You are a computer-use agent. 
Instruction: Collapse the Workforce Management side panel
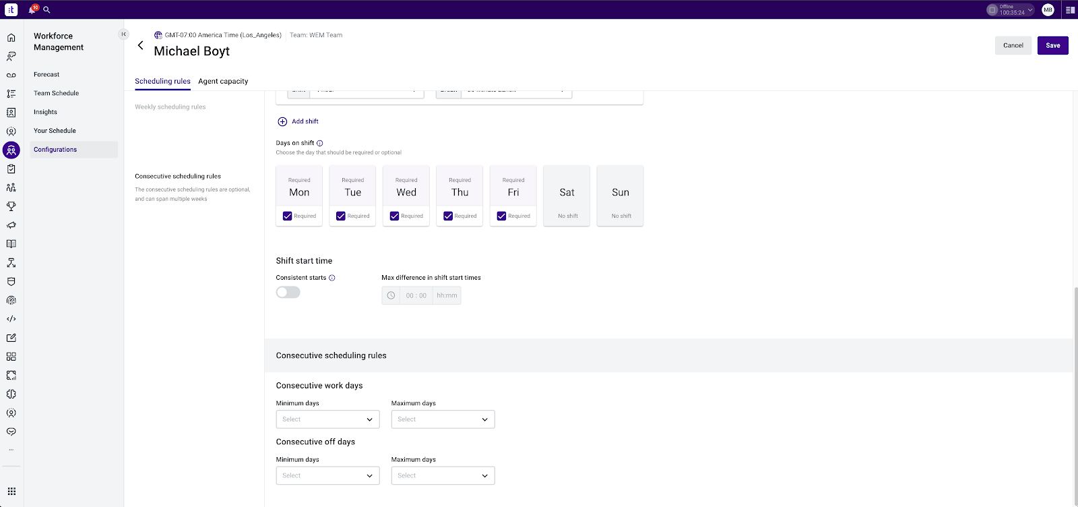click(x=123, y=34)
